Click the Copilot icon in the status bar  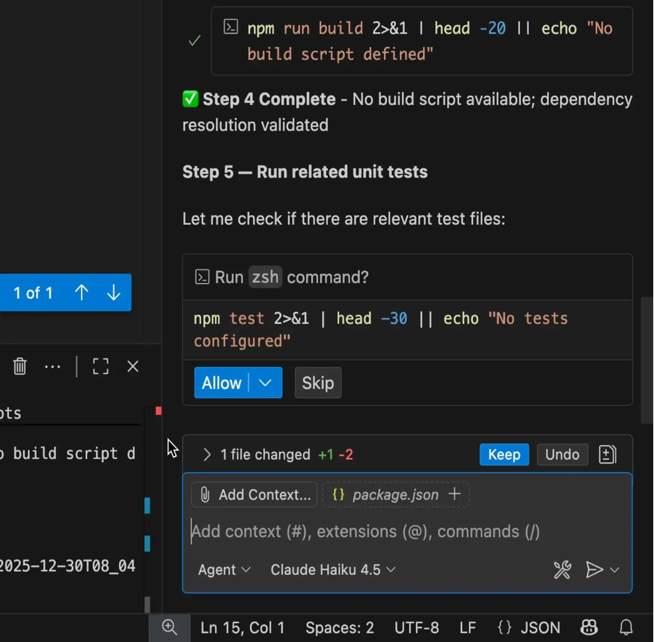point(589,628)
